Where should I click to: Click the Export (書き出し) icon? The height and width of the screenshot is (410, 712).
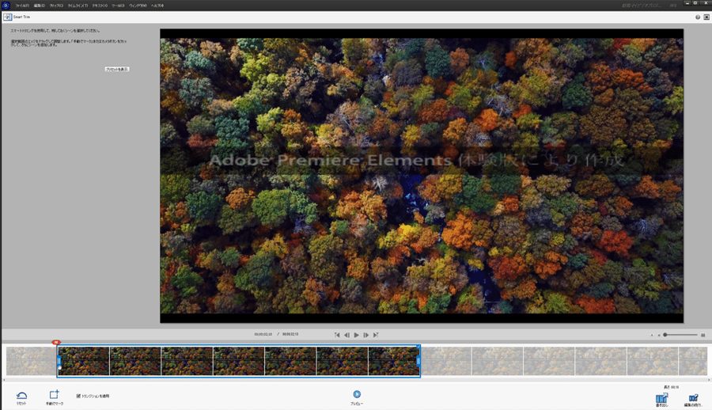point(661,397)
